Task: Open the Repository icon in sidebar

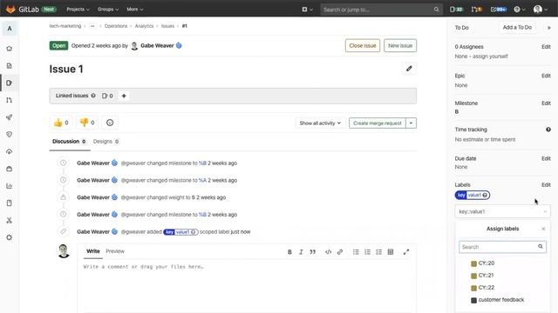Action: pos(10,66)
